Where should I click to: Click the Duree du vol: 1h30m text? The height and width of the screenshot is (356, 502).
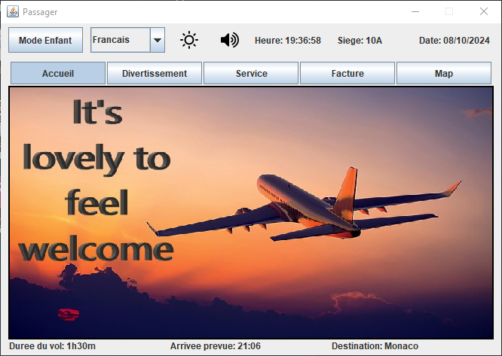(52, 346)
